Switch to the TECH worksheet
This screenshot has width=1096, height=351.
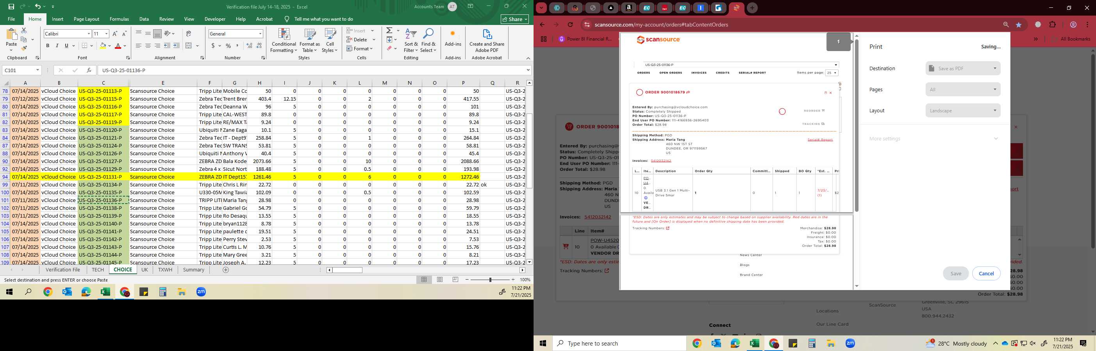coord(97,270)
